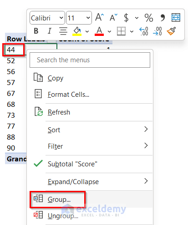Viewport: 188px width, 225px height.
Task: Select cell with value 52
Action: pyautogui.click(x=15, y=61)
